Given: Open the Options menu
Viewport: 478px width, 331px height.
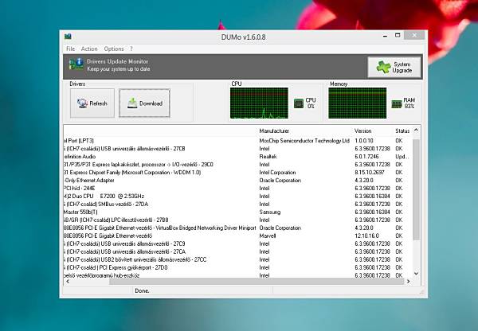Looking at the screenshot, I should tap(114, 49).
